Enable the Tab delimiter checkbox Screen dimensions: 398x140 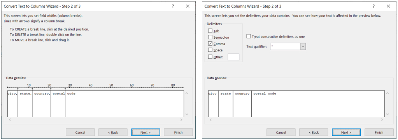pyautogui.click(x=210, y=31)
